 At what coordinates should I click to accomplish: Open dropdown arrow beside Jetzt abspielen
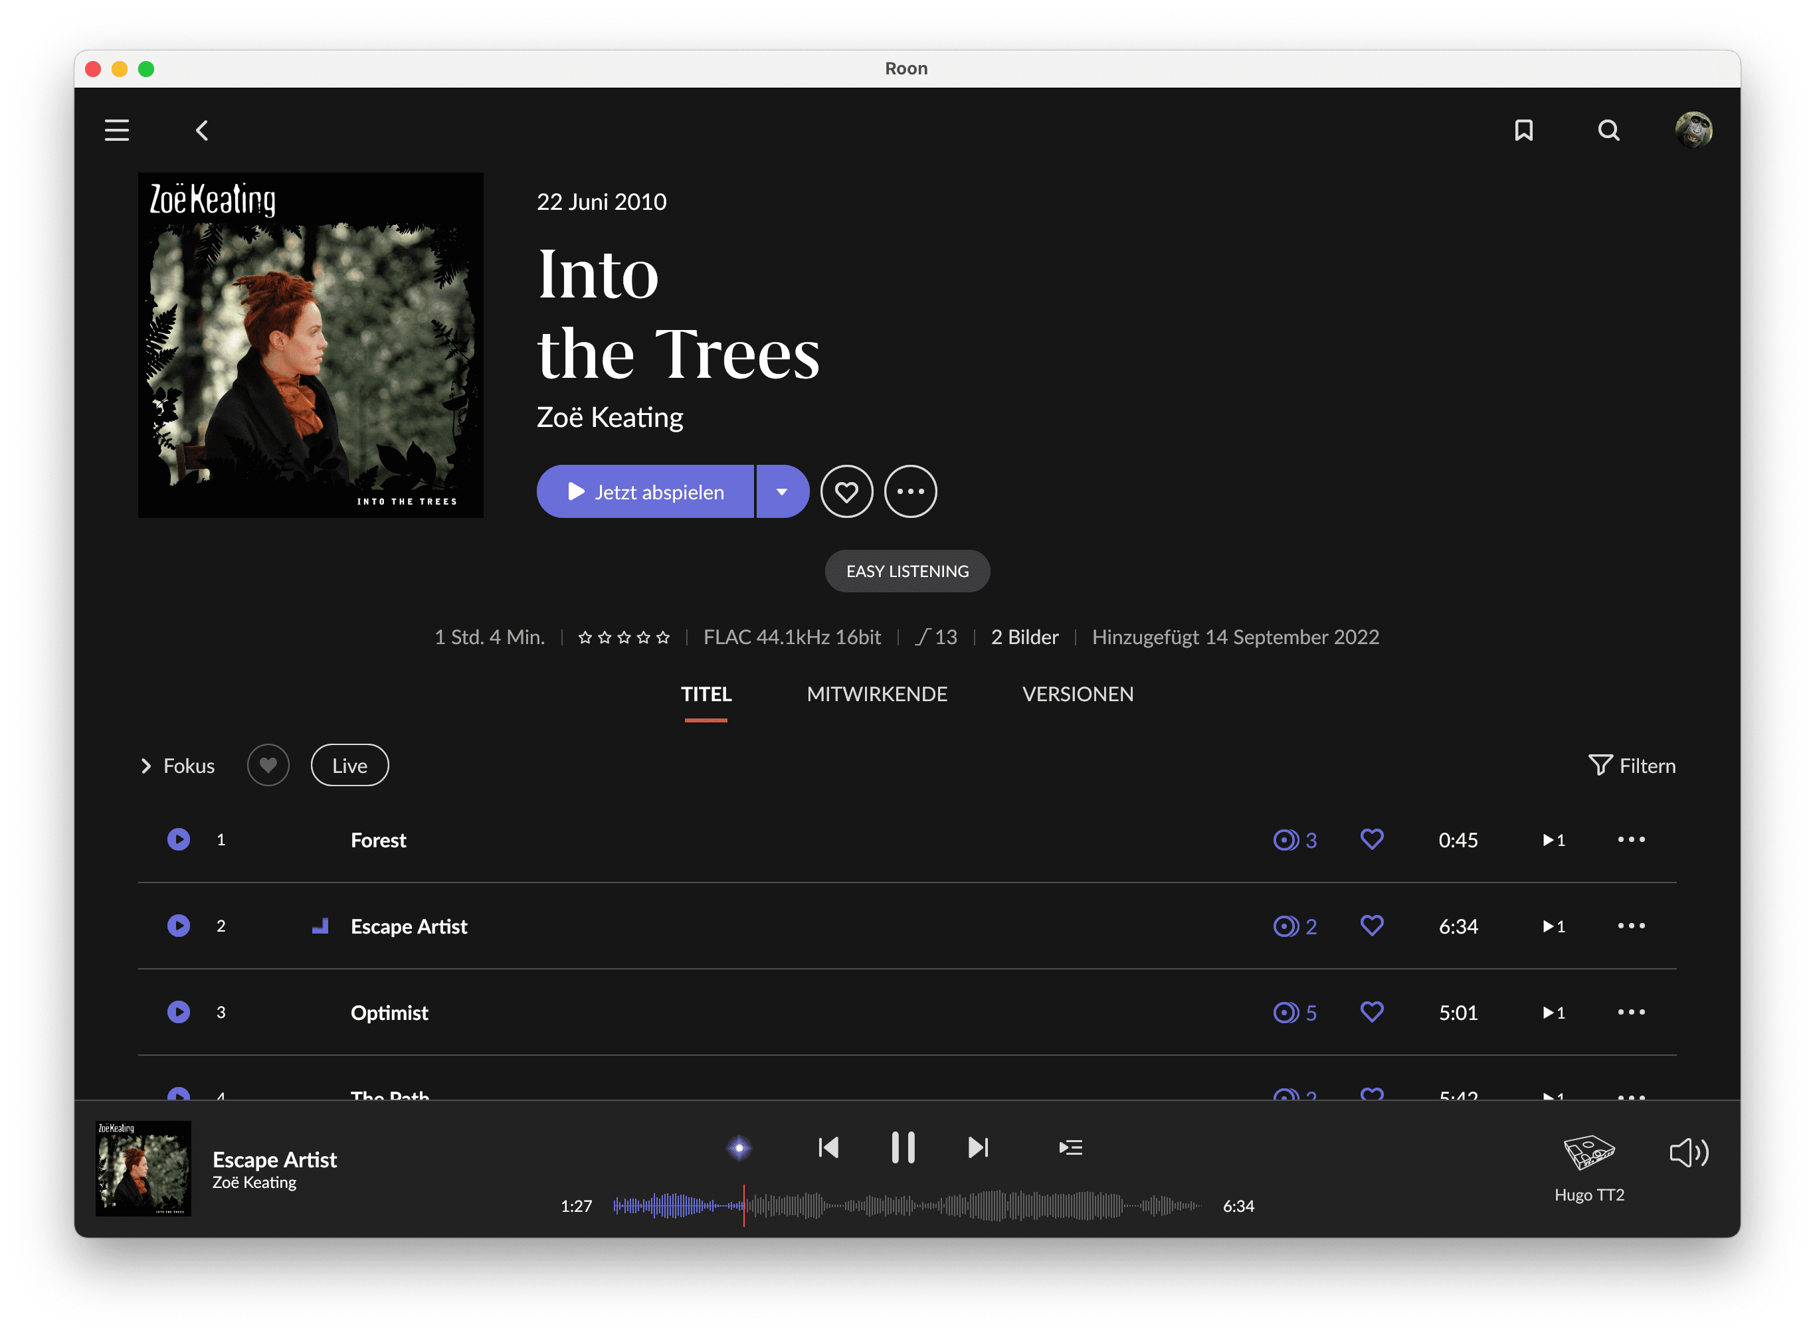coord(782,491)
